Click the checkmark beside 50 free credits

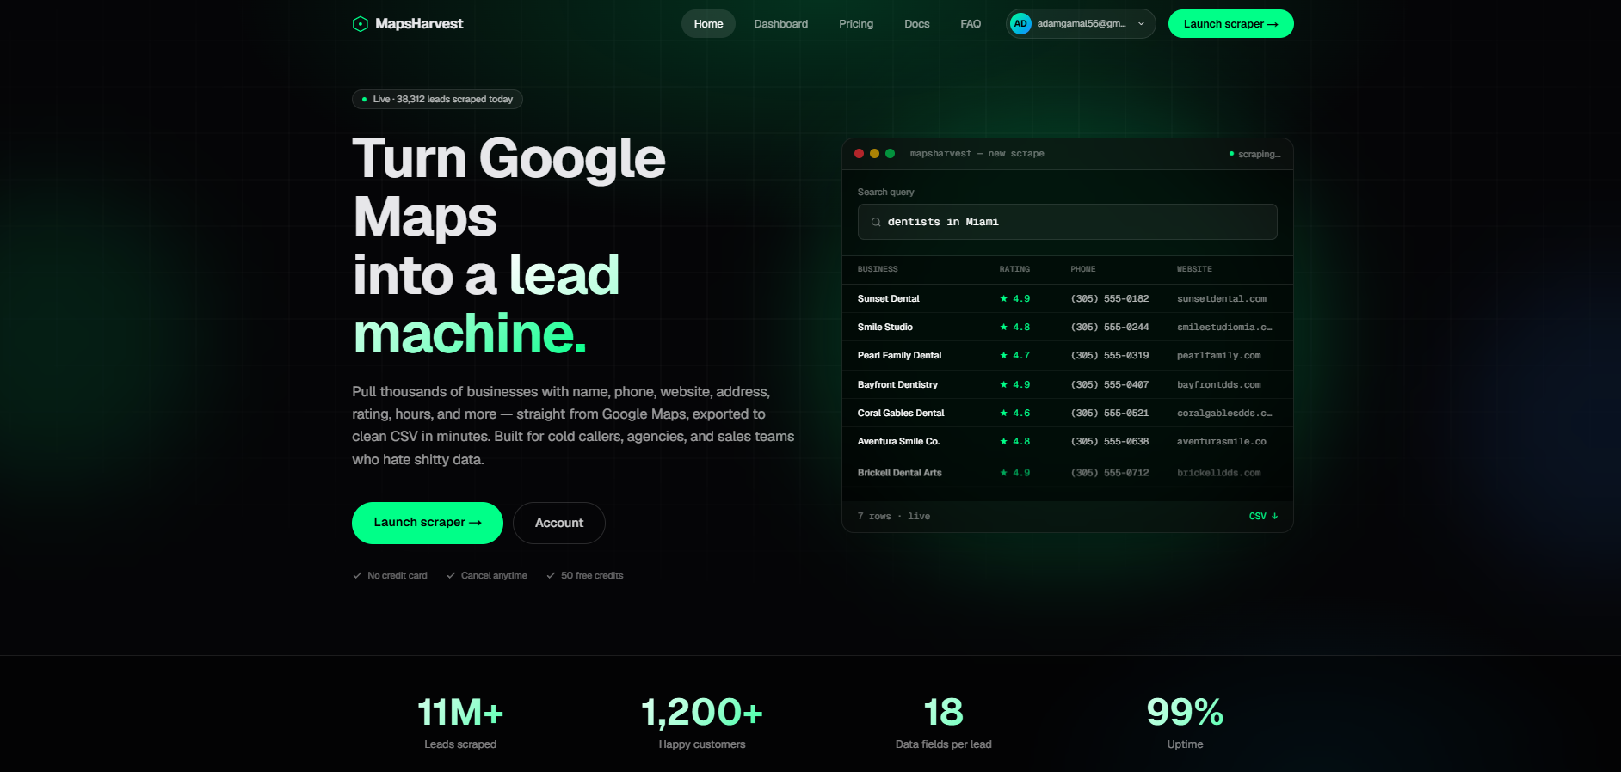click(551, 576)
